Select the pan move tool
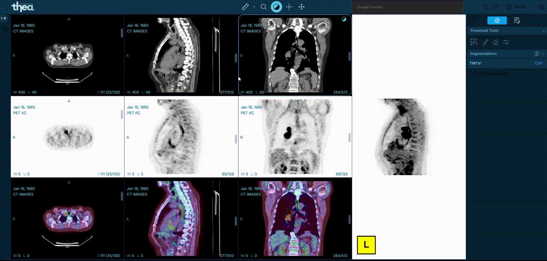The image size is (547, 261). tap(301, 7)
